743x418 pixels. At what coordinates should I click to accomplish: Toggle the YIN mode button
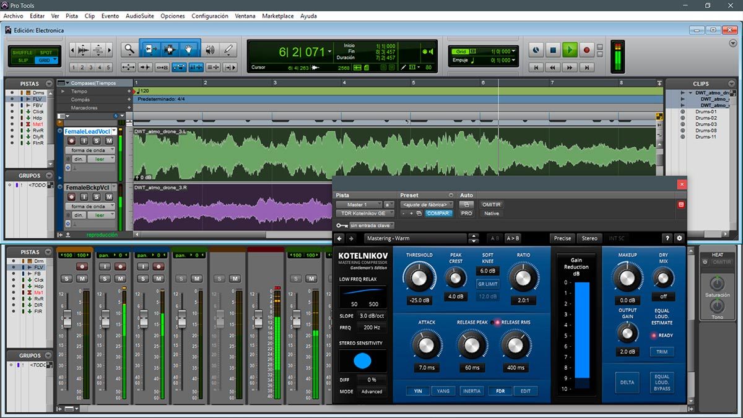pyautogui.click(x=418, y=391)
